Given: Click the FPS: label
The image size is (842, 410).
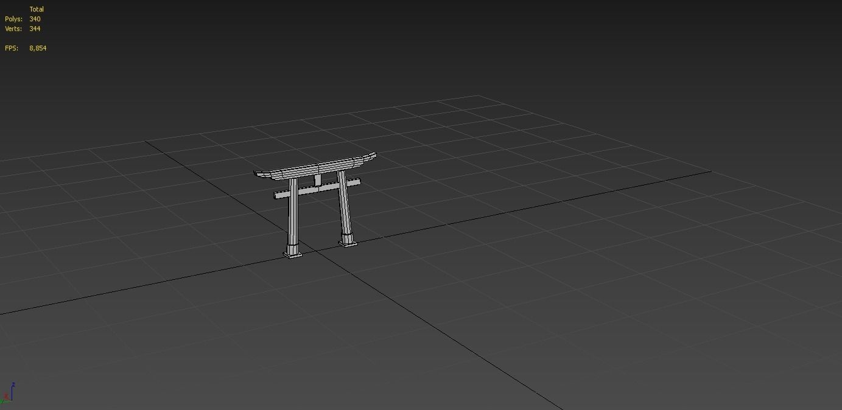Looking at the screenshot, I should (x=12, y=48).
